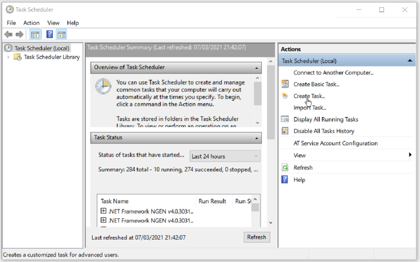Click Last refreshed at 07/03/2021 21:42:07 text
Image resolution: width=420 pixels, height=262 pixels.
coord(139,238)
